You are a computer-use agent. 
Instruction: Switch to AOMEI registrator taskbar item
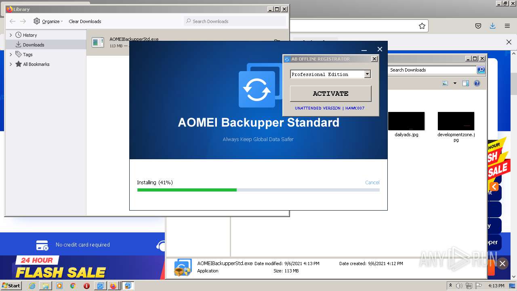point(100,286)
